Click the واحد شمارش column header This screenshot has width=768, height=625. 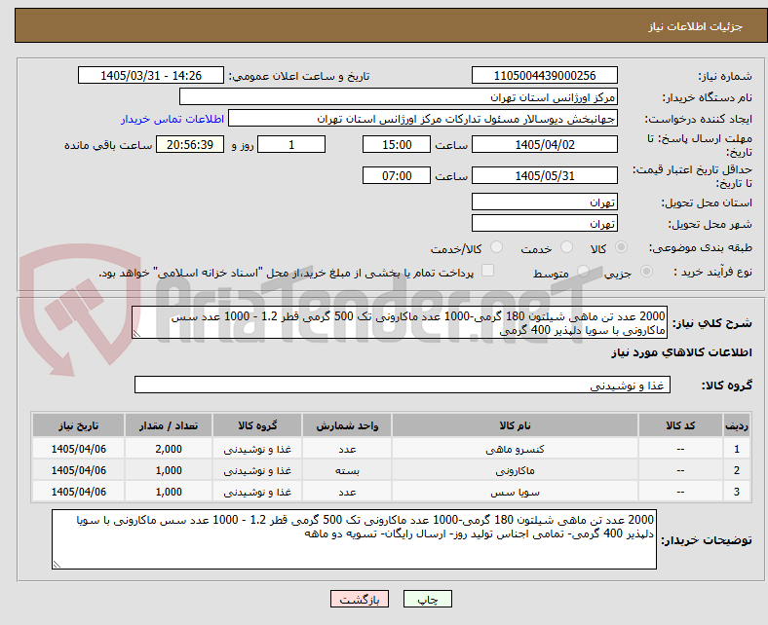coord(347,425)
